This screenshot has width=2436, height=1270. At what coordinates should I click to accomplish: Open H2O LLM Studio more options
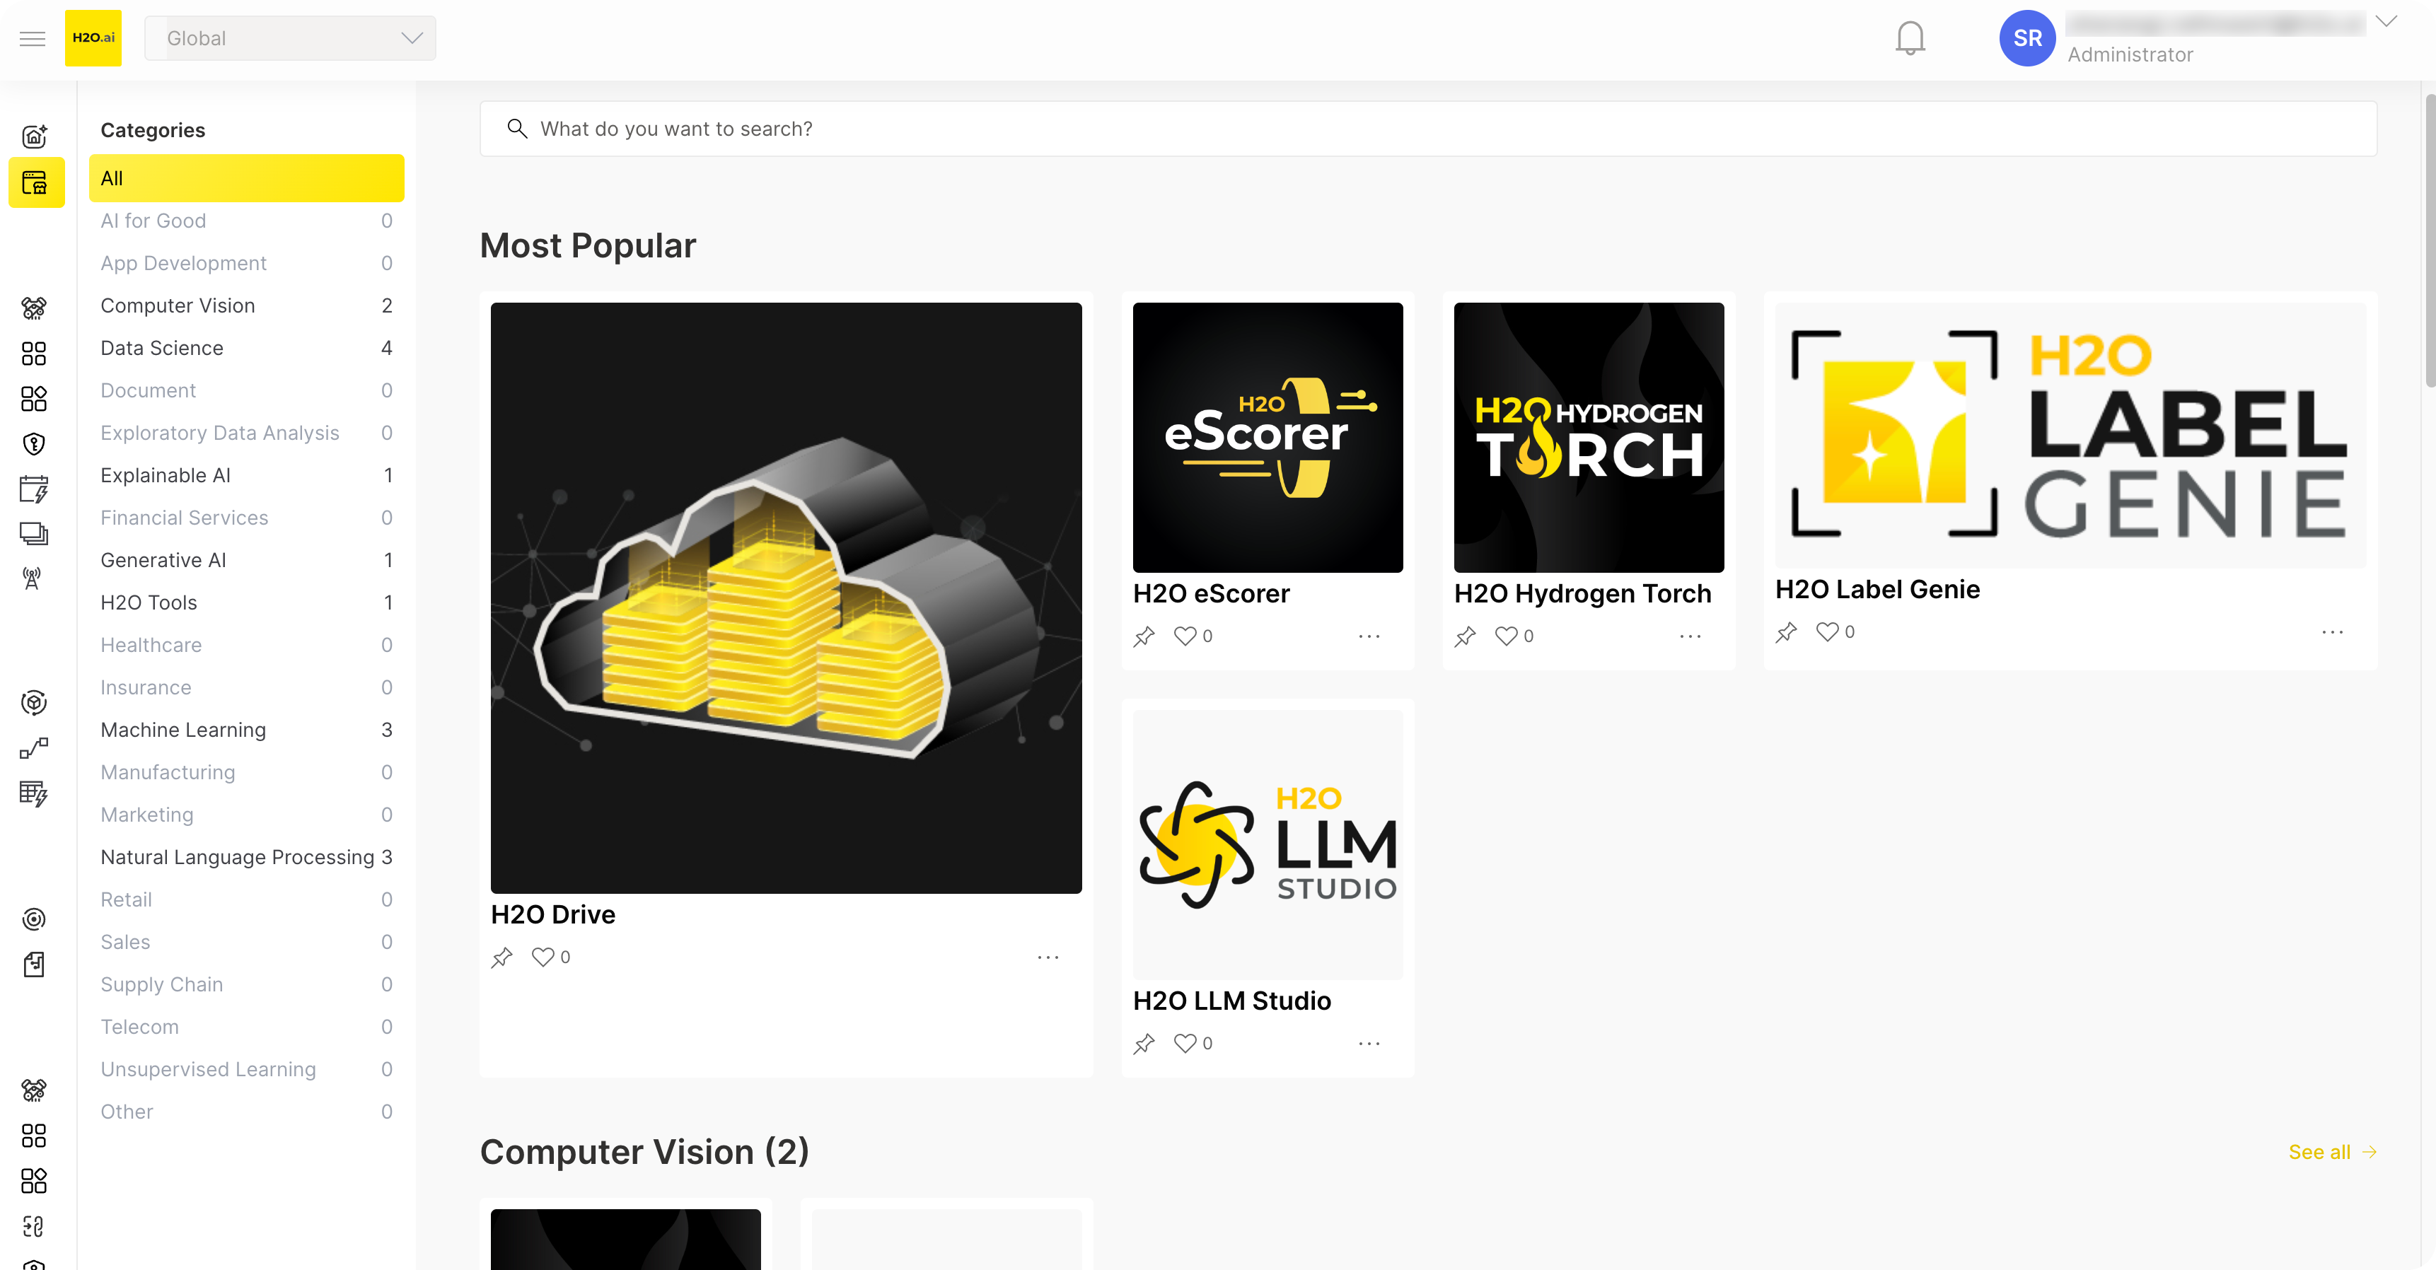tap(1369, 1044)
